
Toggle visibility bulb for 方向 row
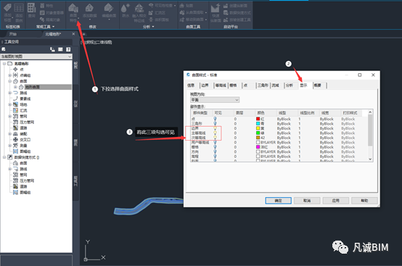click(x=215, y=151)
